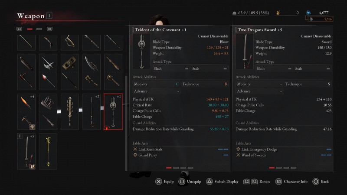347x195 pixels.
Task: Click the weapon list vertical scrollbar
Action: (x=126, y=123)
